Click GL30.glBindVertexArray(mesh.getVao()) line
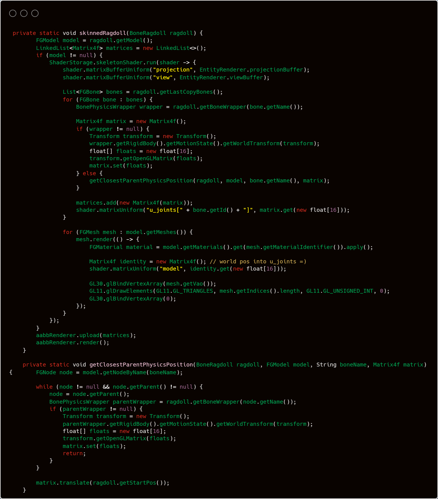Viewport: 438px width, 499px height. tap(153, 284)
